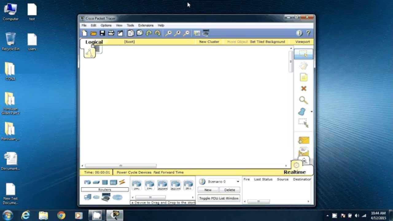The image size is (393, 221).
Task: Create a new file from the toolbar
Action: (85, 33)
